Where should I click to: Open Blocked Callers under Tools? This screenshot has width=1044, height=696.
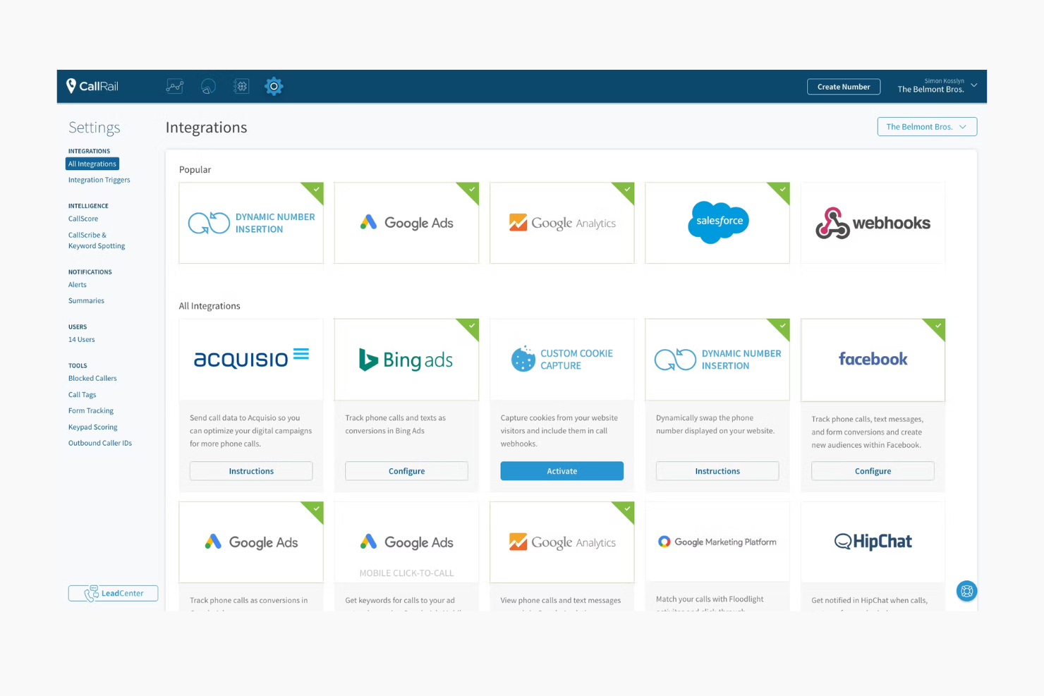[x=92, y=378]
